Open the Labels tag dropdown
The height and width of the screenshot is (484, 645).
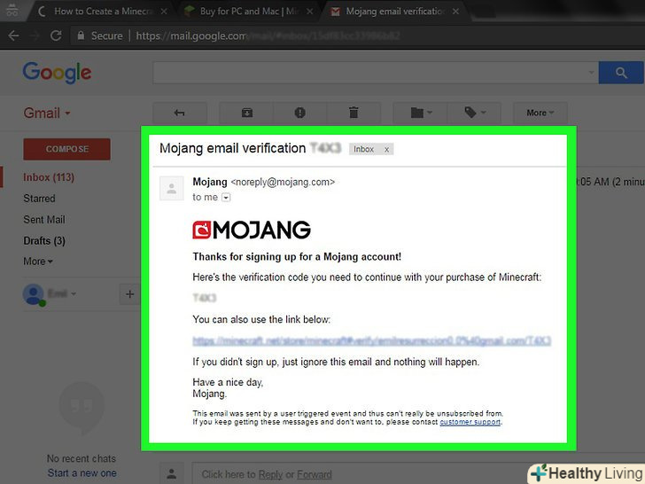[x=474, y=113]
